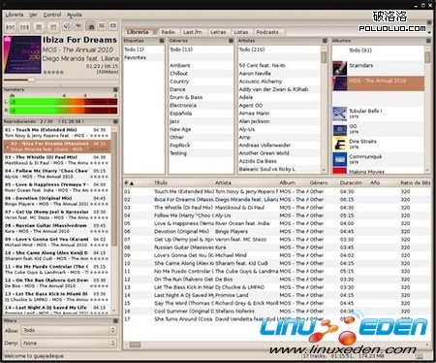
Task: Open the Control menu
Action: [52, 15]
